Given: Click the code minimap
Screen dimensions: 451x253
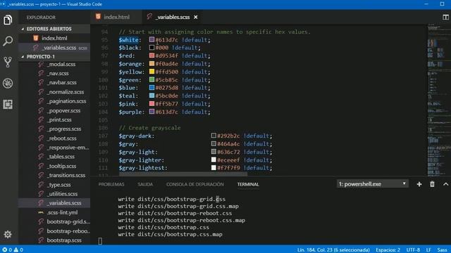Looking at the screenshot, I should point(438,100).
